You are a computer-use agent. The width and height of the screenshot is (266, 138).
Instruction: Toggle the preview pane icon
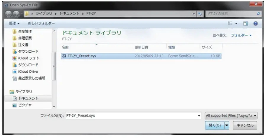(x=246, y=24)
